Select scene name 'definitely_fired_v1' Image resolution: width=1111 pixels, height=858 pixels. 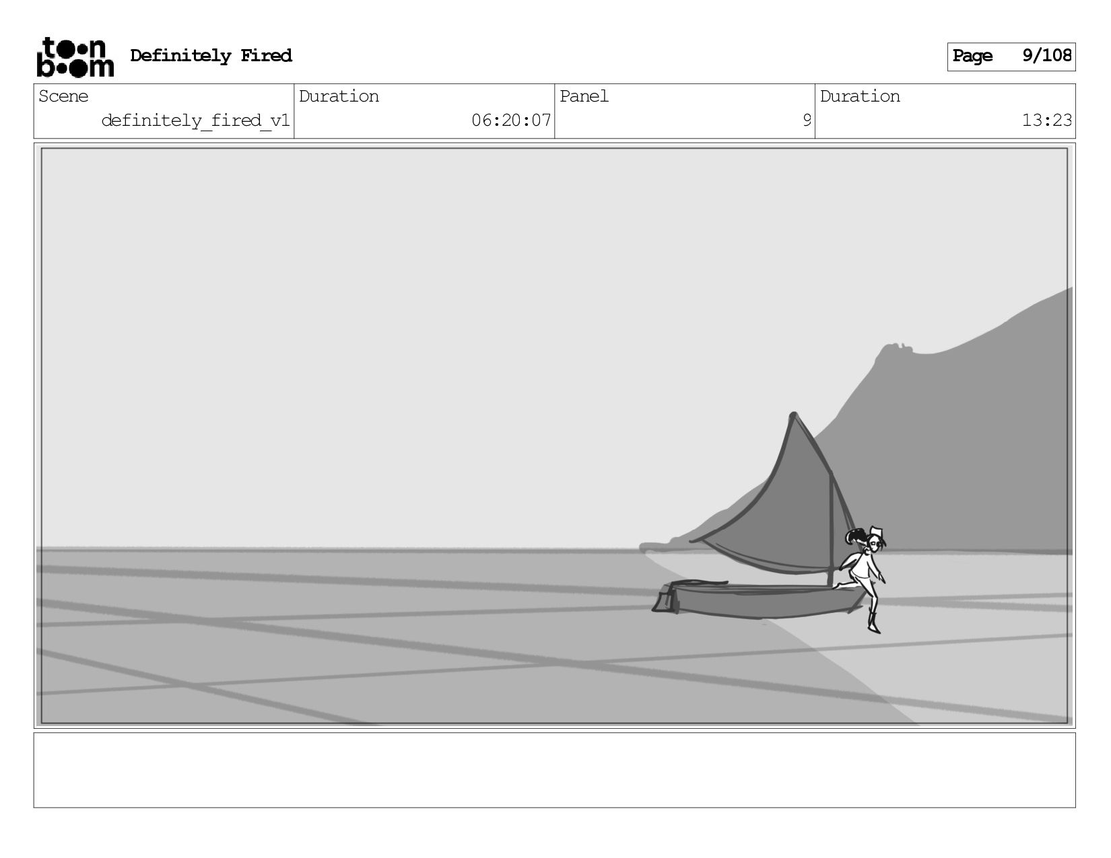coord(195,120)
